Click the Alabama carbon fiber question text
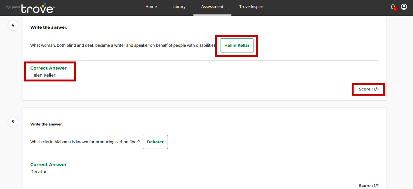 pos(85,142)
